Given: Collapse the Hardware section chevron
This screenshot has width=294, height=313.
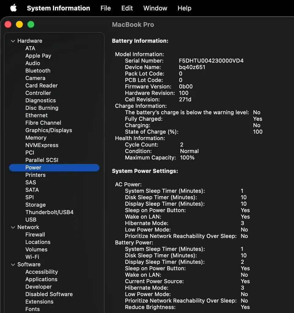Looking at the screenshot, I should click(13, 41).
